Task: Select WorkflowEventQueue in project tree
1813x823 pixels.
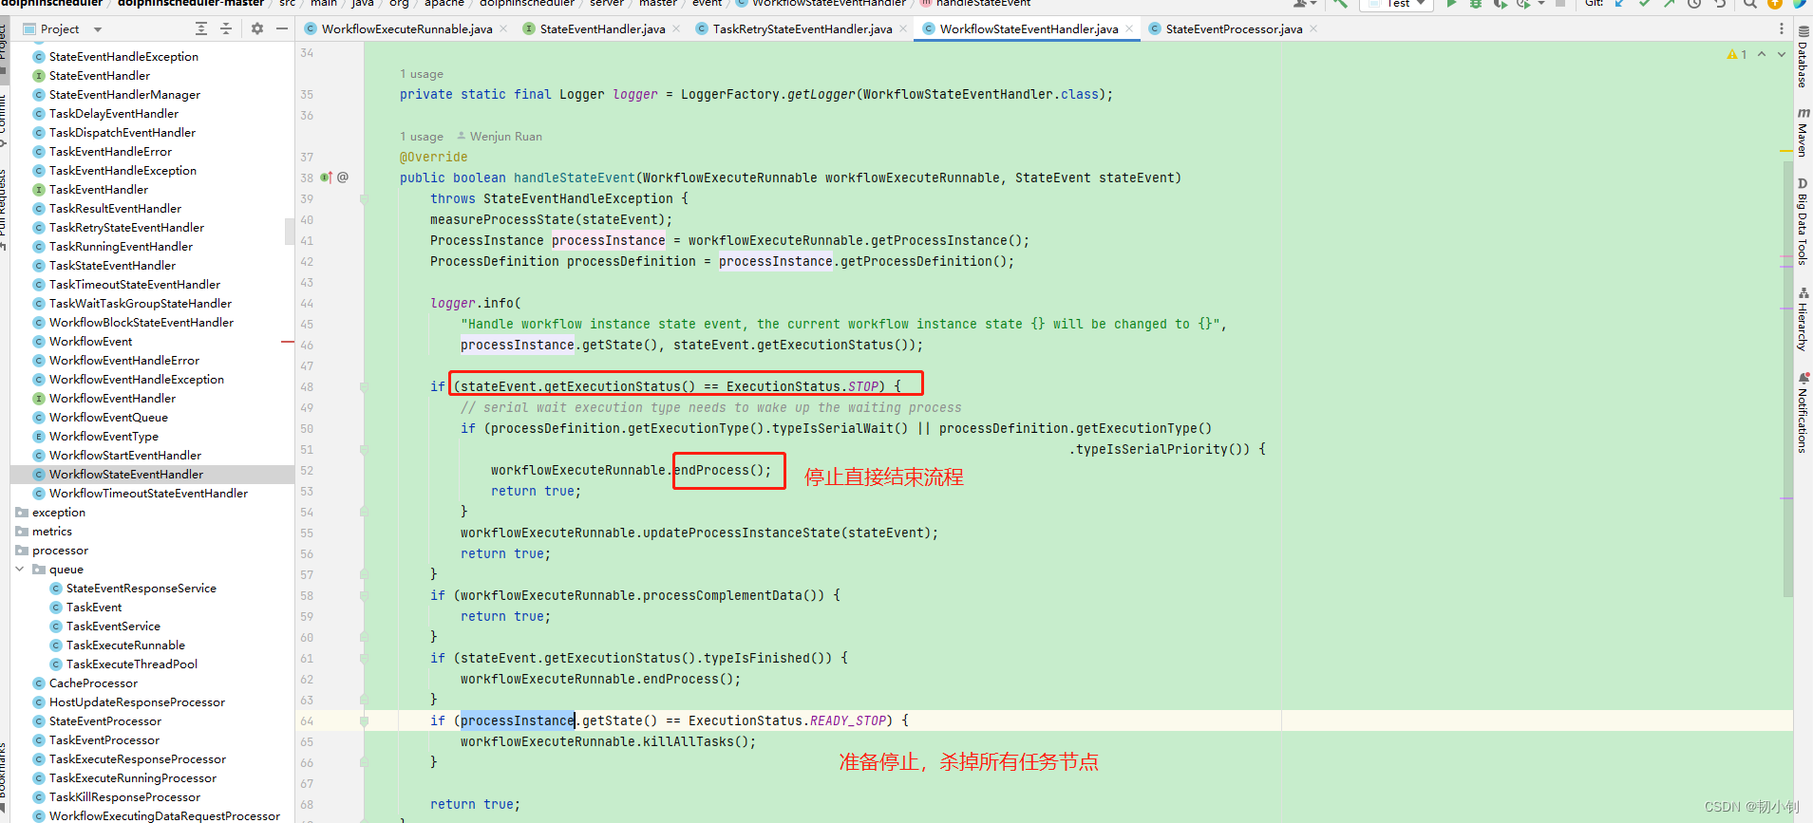Action: click(108, 418)
